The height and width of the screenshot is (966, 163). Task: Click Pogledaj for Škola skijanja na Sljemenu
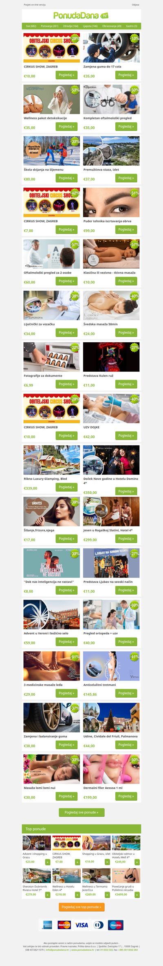[66, 178]
